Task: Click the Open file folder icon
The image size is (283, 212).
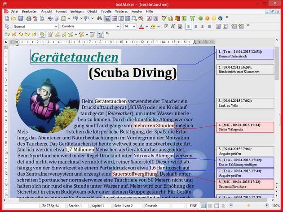Action: point(13,18)
